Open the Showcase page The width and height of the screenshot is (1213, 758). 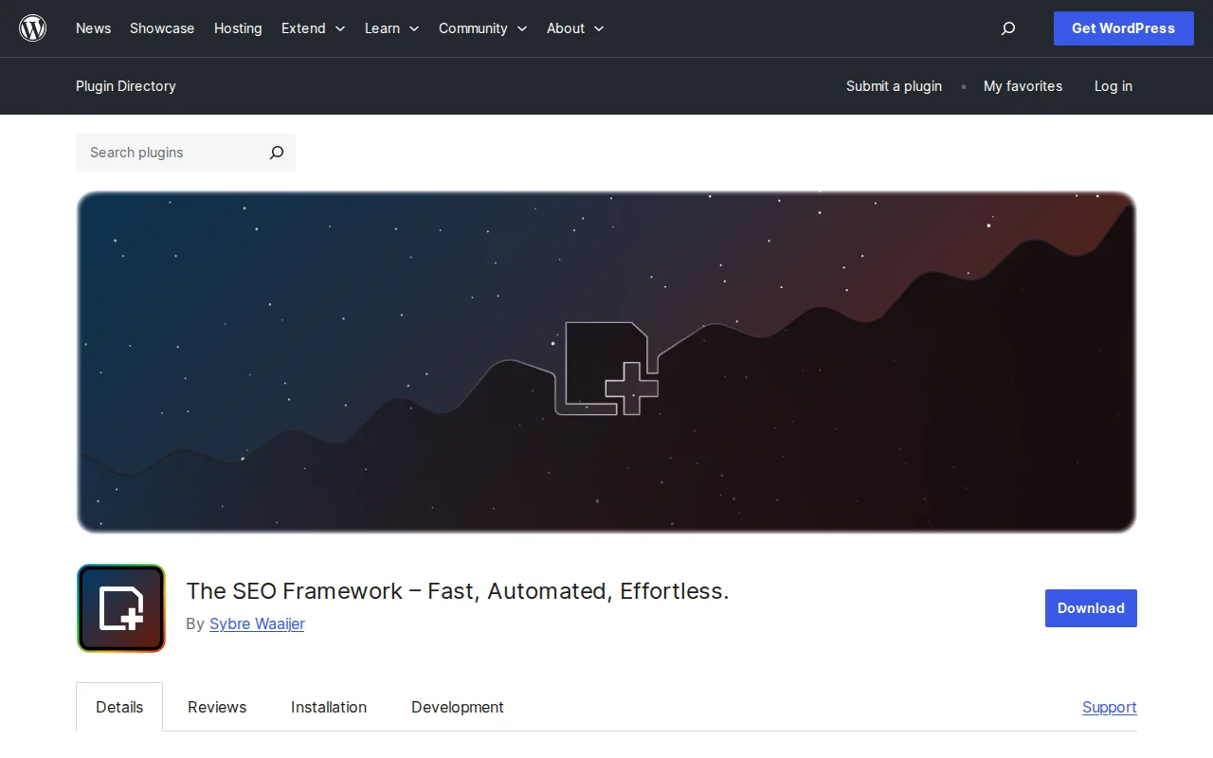(x=162, y=28)
